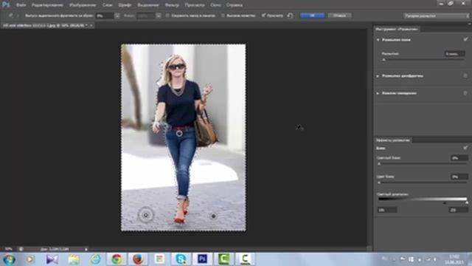The height and width of the screenshot is (266, 472).
Task: Click the Цвет боке slider
Action: pyautogui.click(x=423, y=183)
